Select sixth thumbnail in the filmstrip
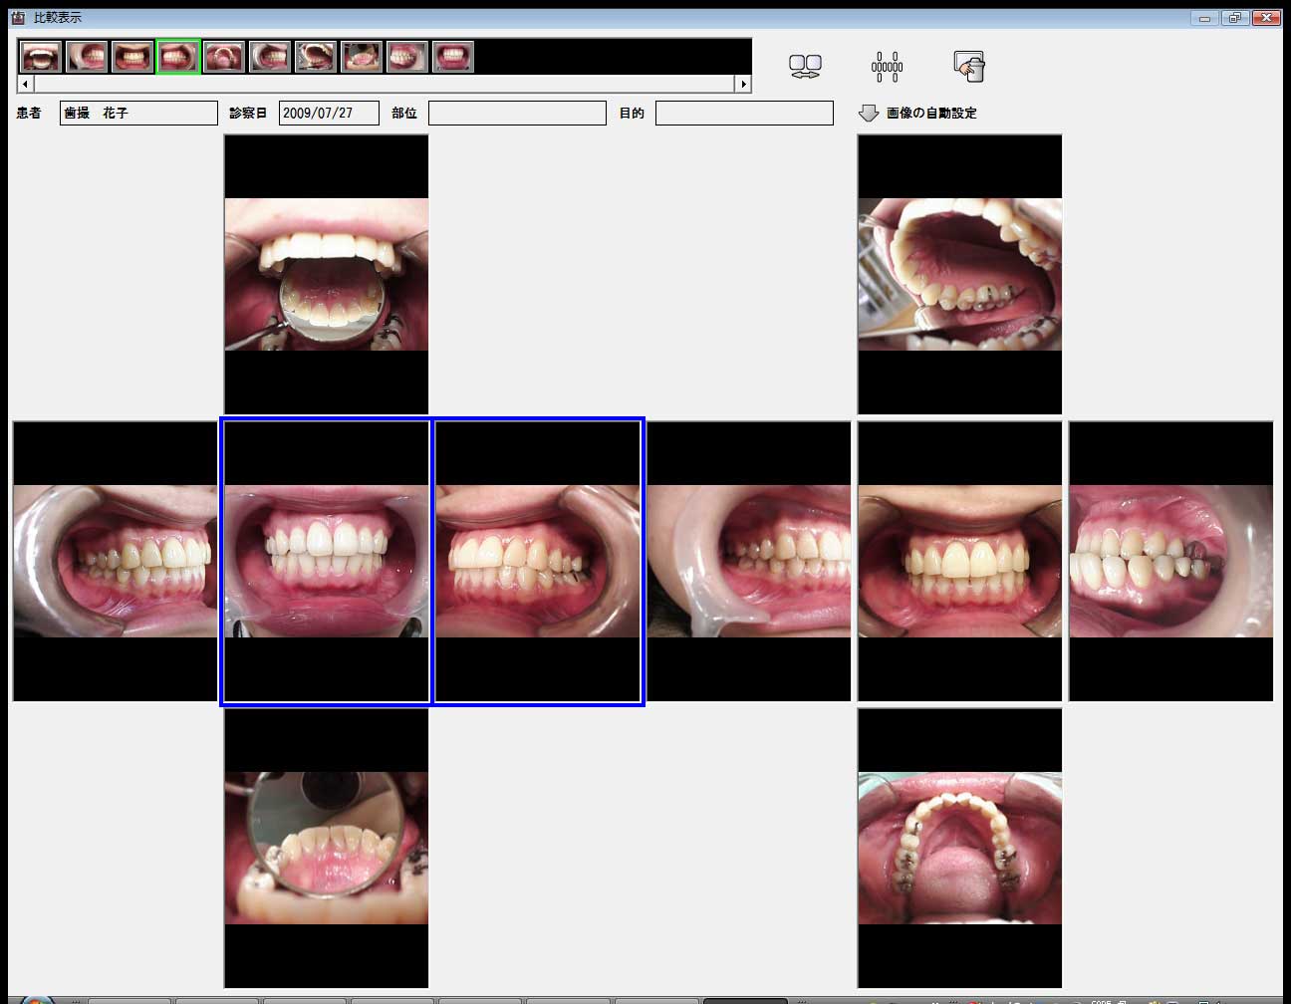 click(x=270, y=57)
